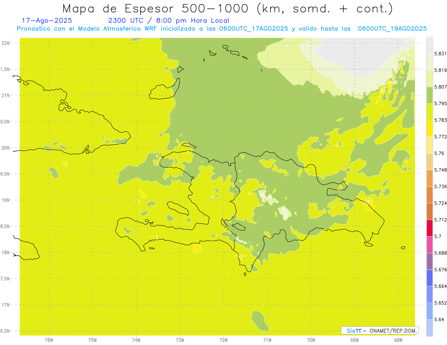Viewport: 447px width, 345px height.
Task: Click the legend value 5.724
Action: point(440,203)
